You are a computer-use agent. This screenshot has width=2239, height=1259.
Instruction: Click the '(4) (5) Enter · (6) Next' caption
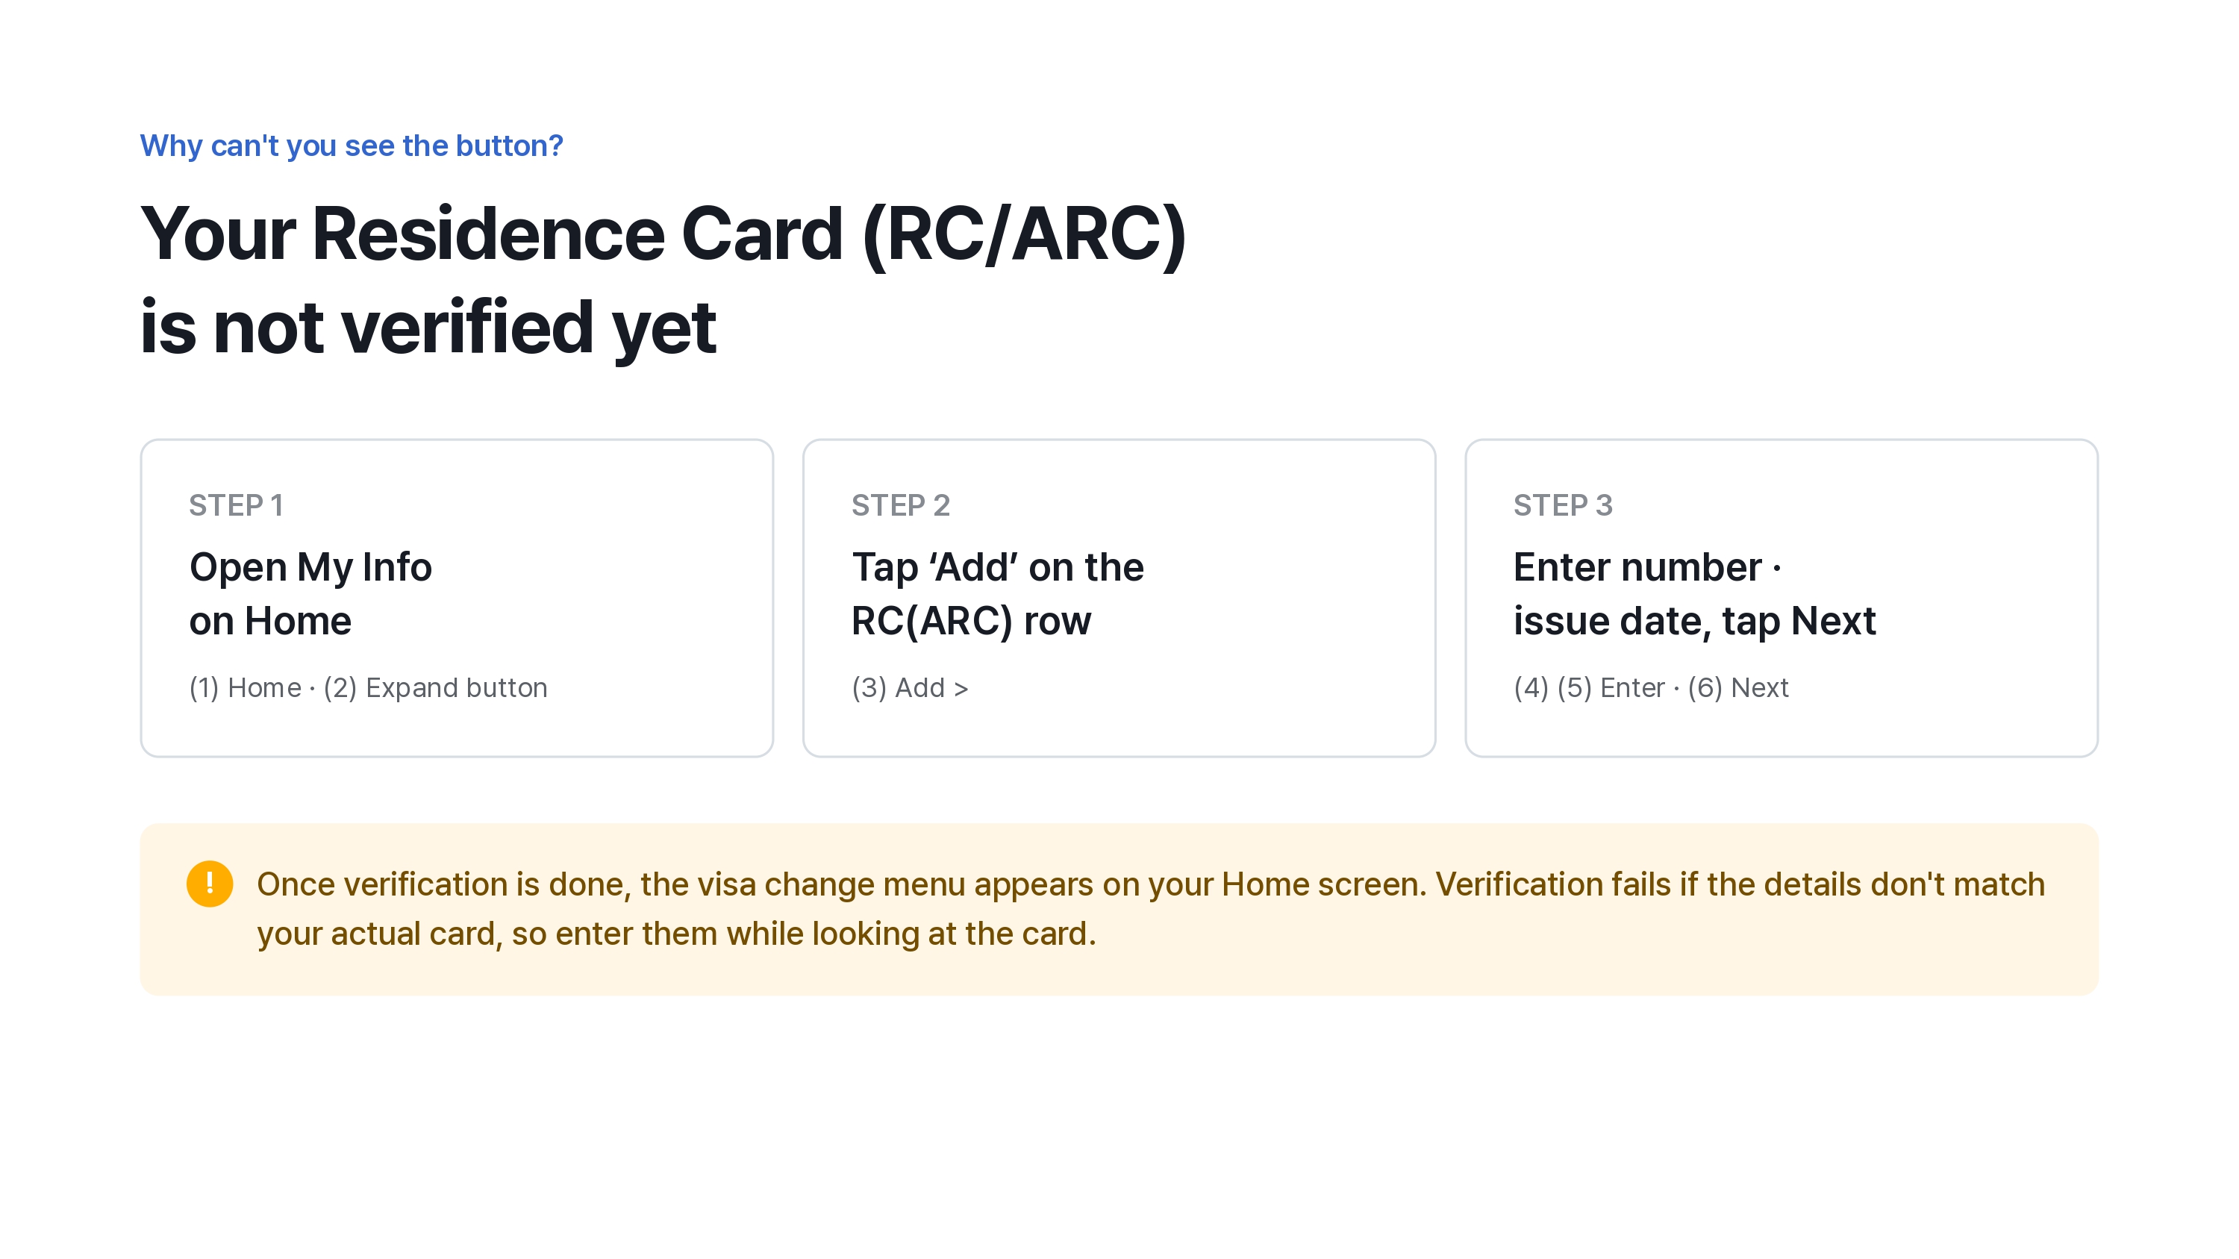(1651, 687)
